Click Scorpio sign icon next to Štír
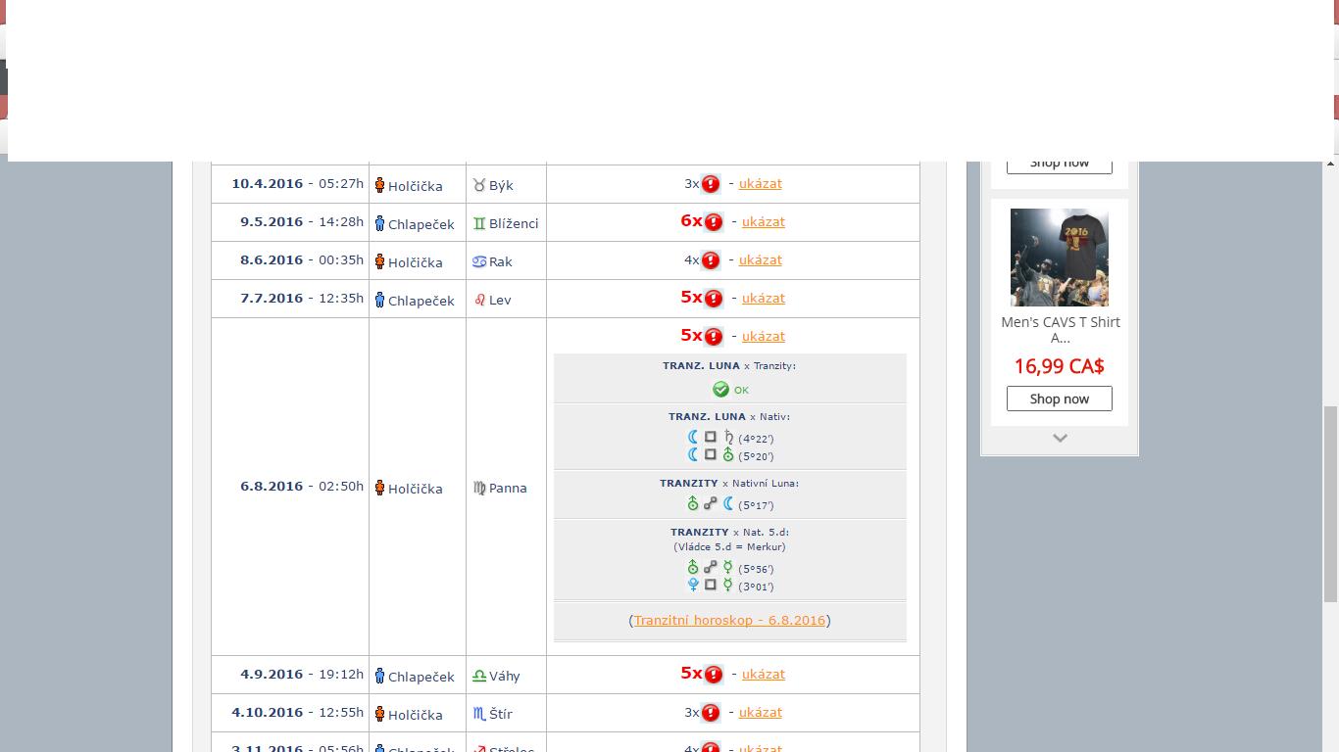This screenshot has height=752, width=1339. pyautogui.click(x=479, y=714)
